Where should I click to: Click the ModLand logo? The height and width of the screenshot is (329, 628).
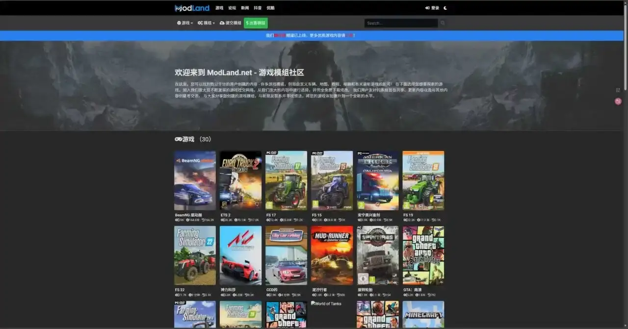[x=192, y=8]
